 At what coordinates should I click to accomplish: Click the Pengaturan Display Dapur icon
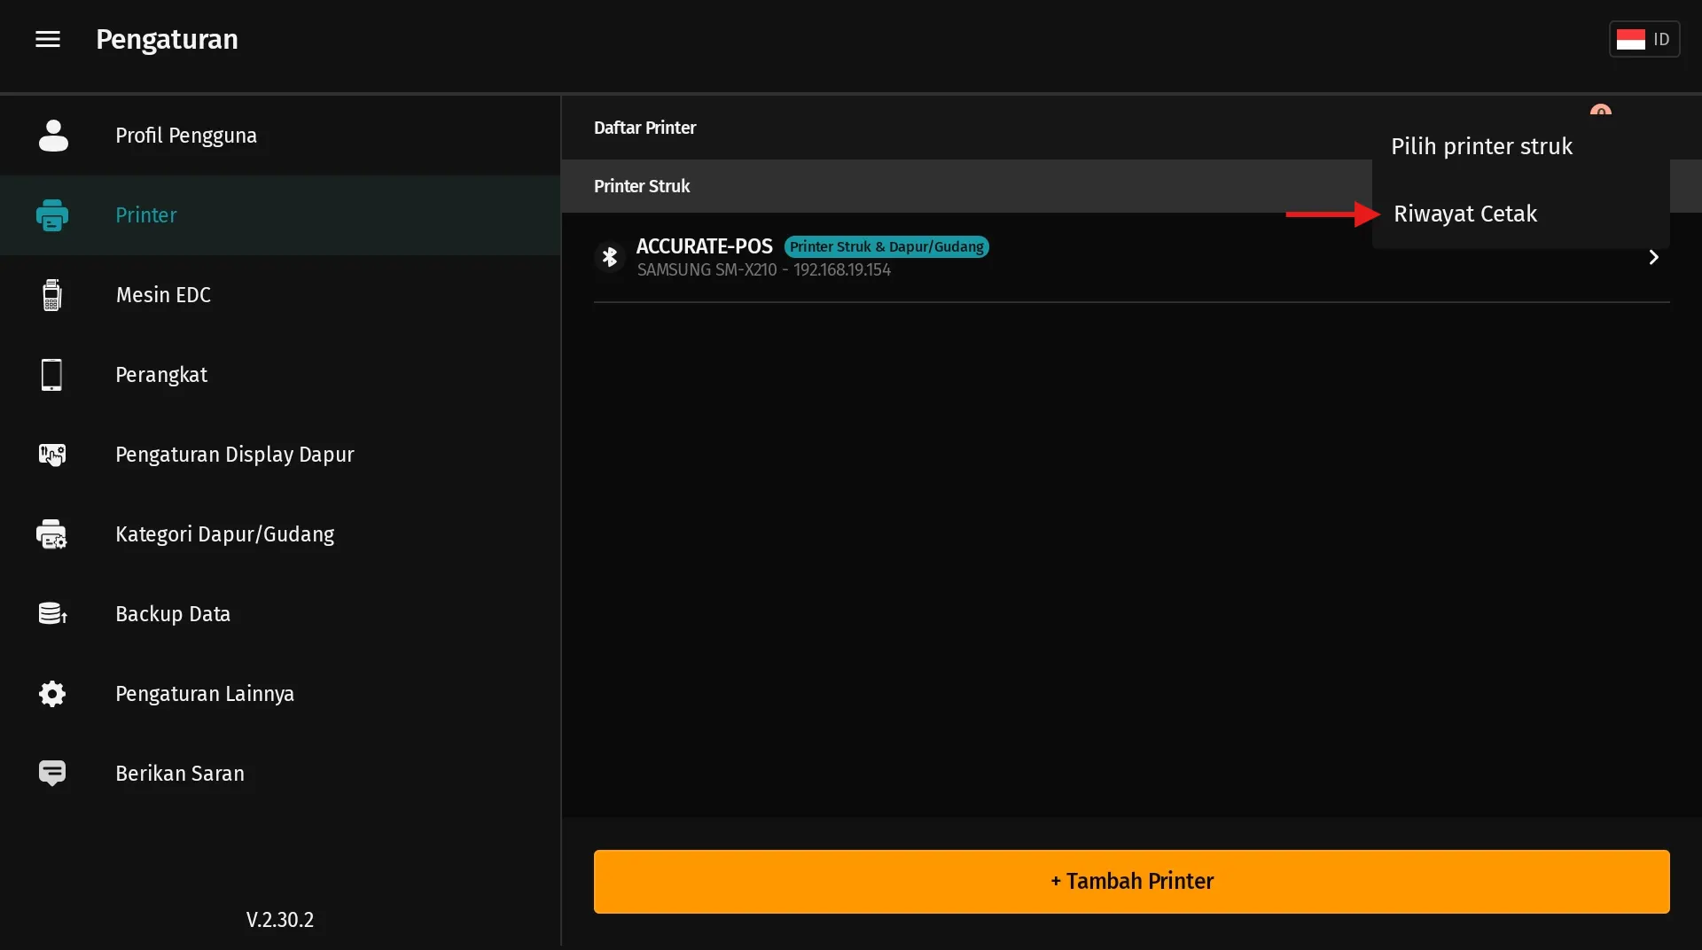pyautogui.click(x=52, y=455)
